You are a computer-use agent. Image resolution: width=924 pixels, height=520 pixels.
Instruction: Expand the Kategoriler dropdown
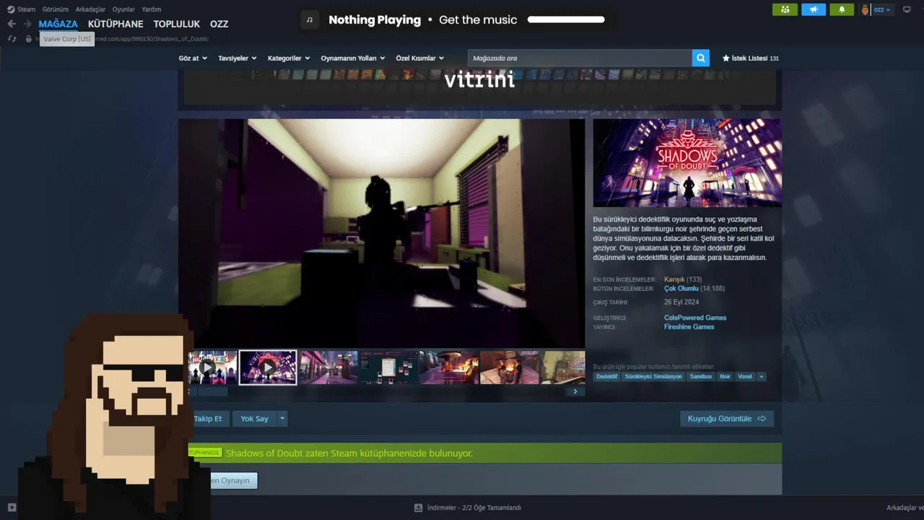289,58
